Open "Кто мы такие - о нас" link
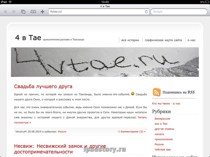The image size is (210, 157). click(x=166, y=104)
